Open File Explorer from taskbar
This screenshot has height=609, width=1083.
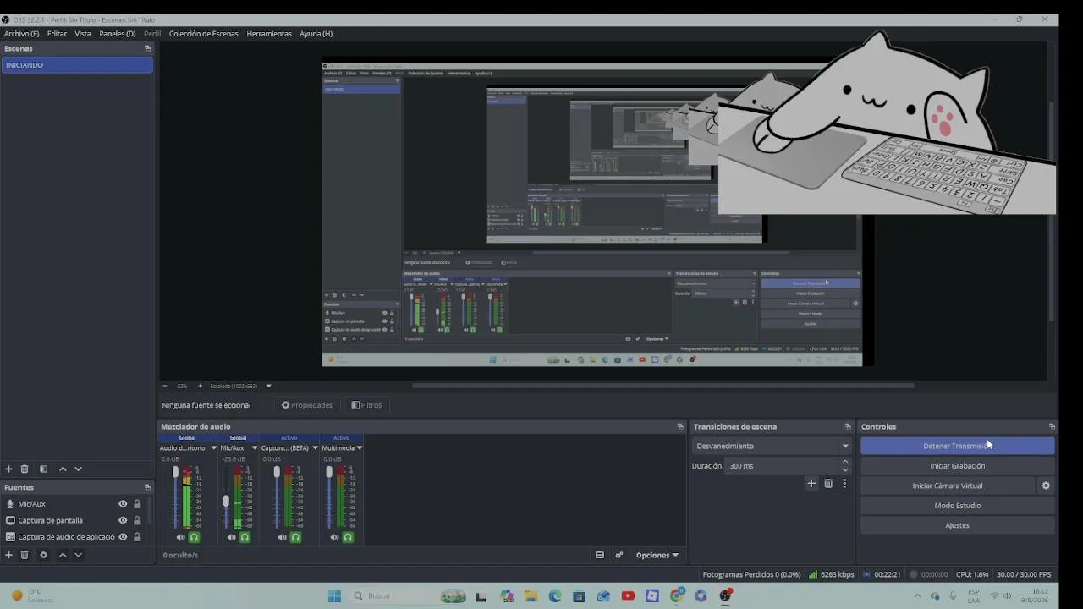pyautogui.click(x=531, y=595)
